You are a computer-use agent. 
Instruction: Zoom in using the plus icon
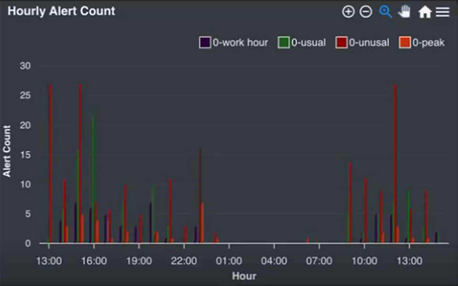[348, 11]
